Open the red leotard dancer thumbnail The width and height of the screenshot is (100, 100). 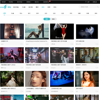pyautogui.click(x=62, y=31)
